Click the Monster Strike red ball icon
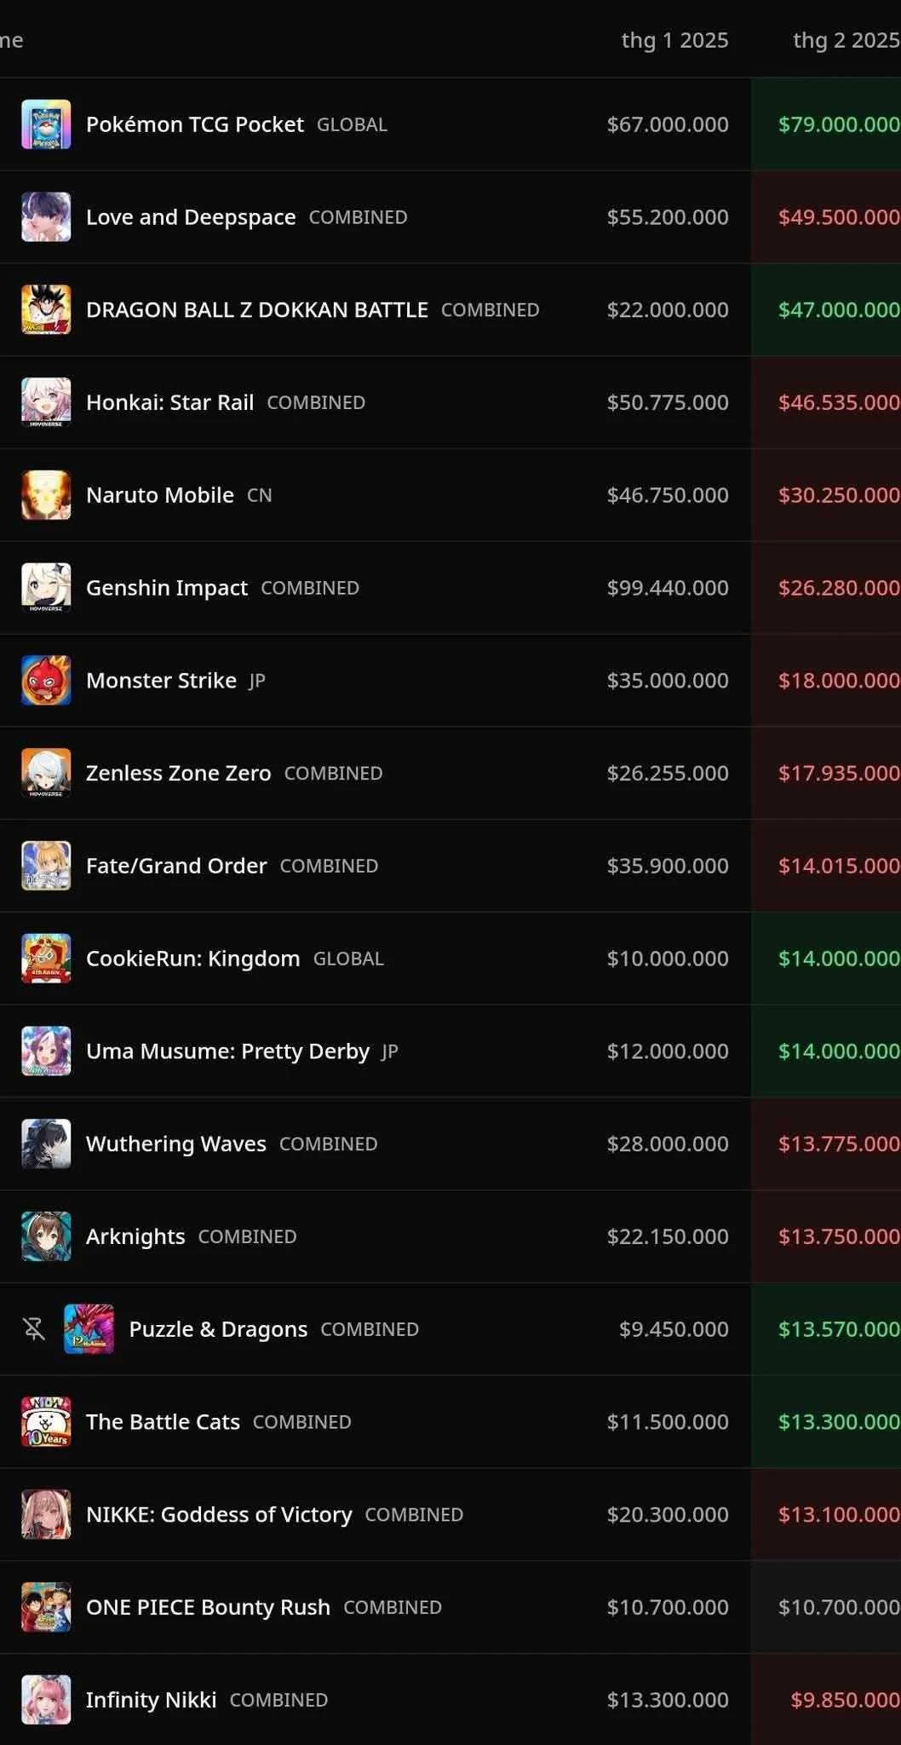 click(x=46, y=681)
